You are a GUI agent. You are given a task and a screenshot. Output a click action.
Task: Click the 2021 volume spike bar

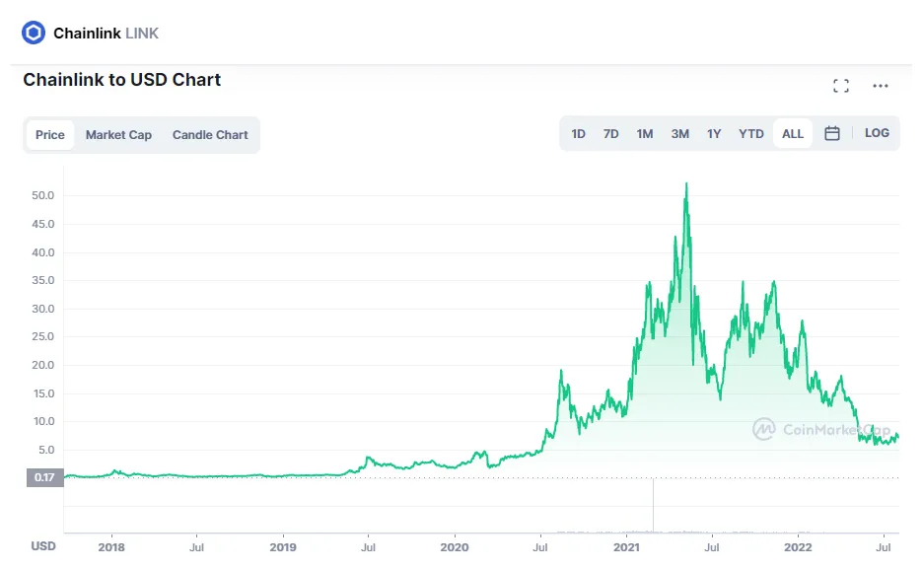(654, 505)
